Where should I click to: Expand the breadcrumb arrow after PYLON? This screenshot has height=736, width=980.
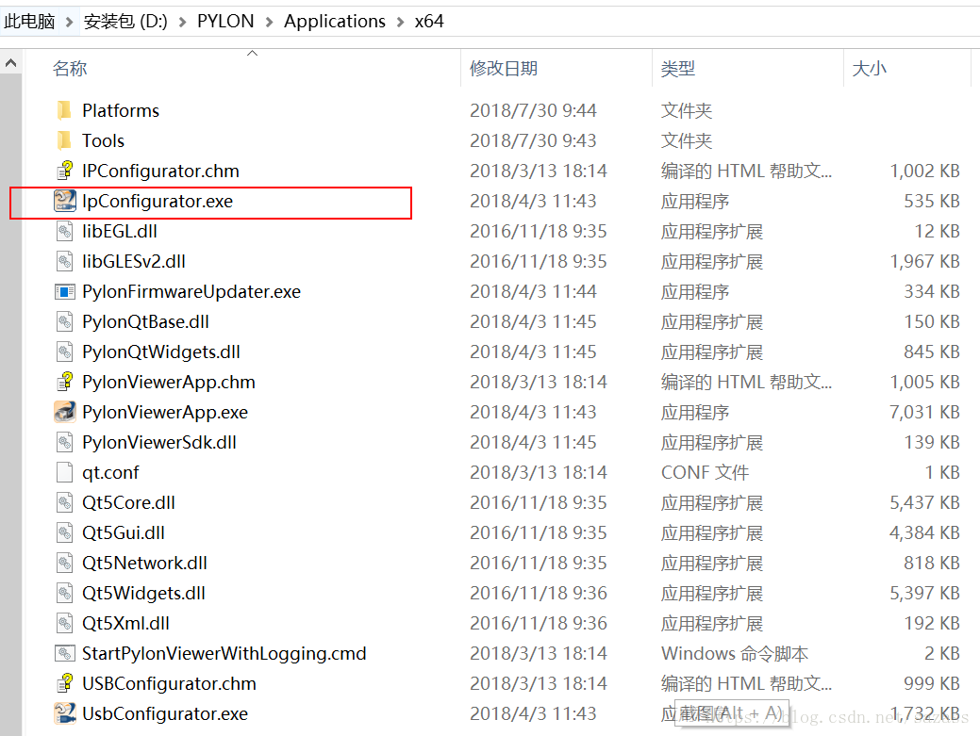(270, 23)
